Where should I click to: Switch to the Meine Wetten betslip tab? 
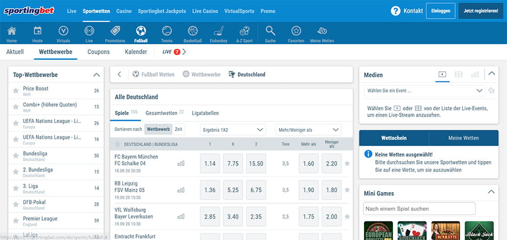point(464,138)
